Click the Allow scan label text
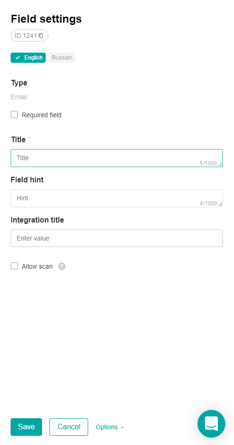234x445 pixels. (x=37, y=266)
